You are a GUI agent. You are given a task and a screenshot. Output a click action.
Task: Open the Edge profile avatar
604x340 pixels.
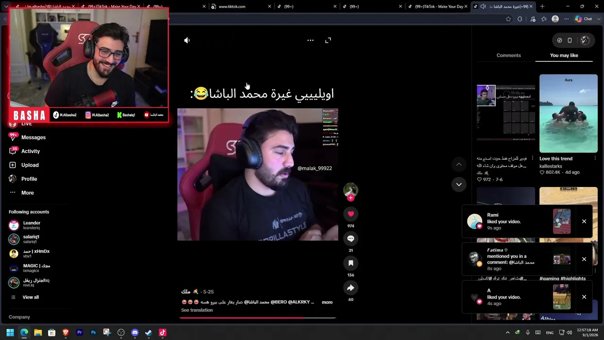555,19
